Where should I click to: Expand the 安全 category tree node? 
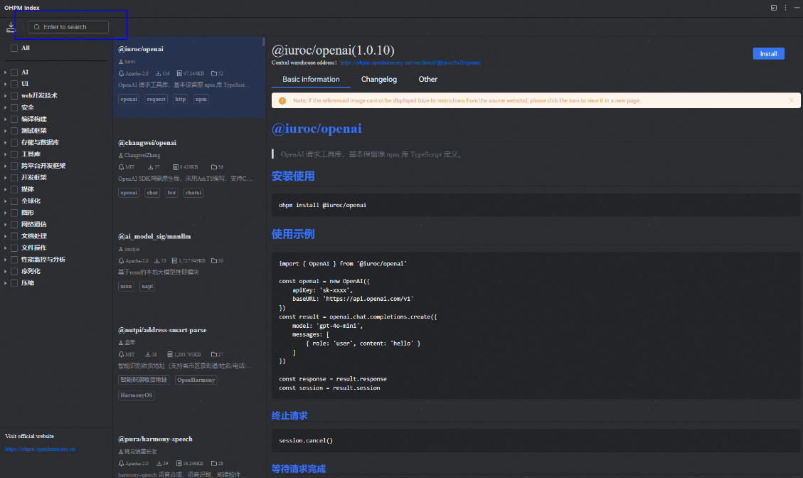pyautogui.click(x=6, y=107)
